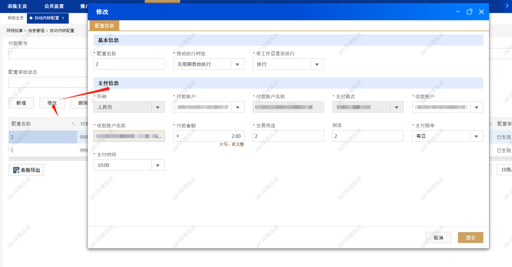512x267 pixels.
Task: Click into the 配置名称 input field
Action: pyautogui.click(x=129, y=64)
